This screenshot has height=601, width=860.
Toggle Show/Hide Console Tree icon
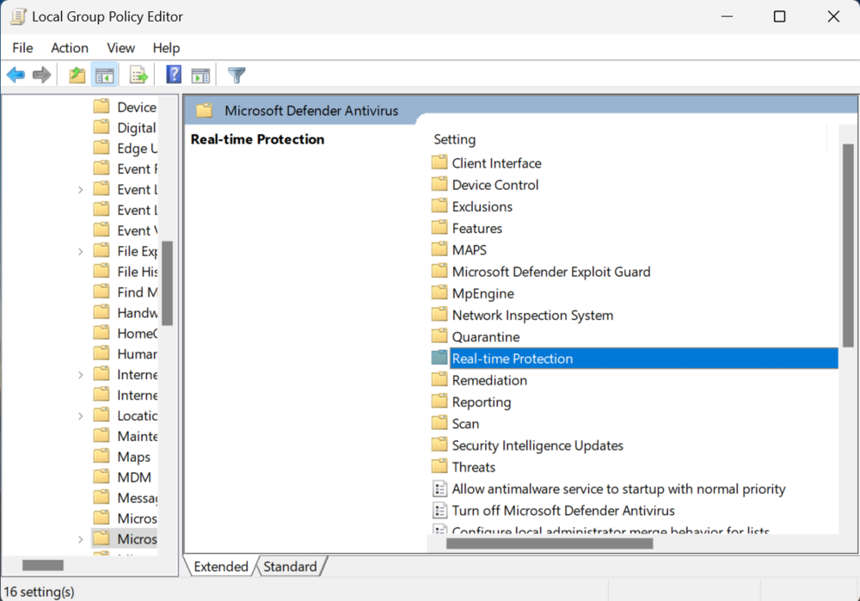pos(104,75)
